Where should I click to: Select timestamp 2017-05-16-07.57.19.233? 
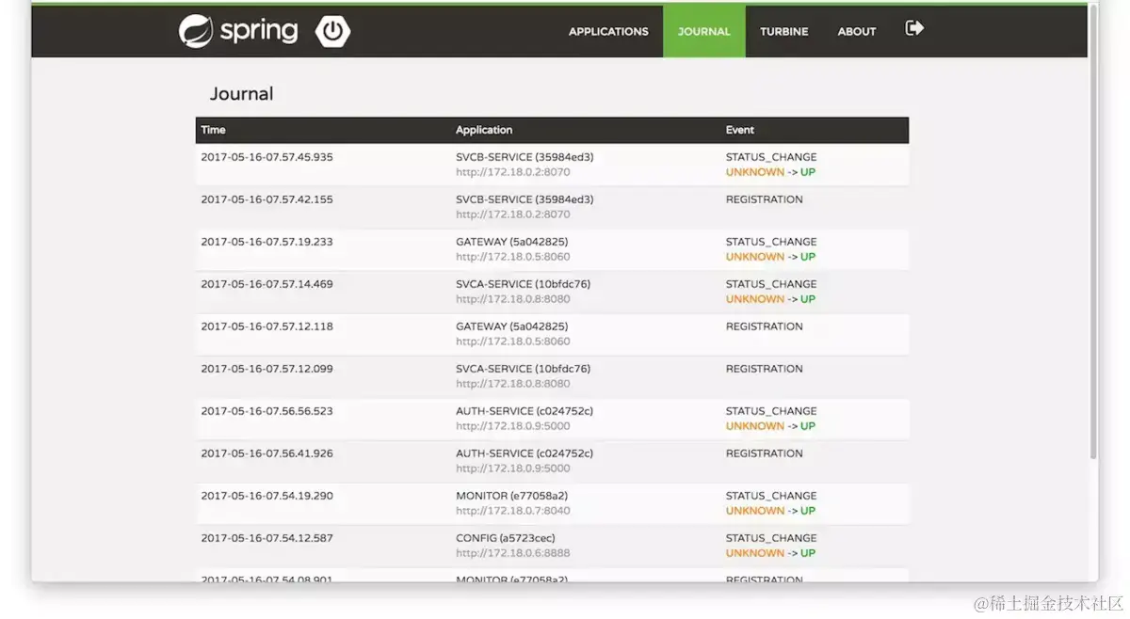tap(266, 242)
